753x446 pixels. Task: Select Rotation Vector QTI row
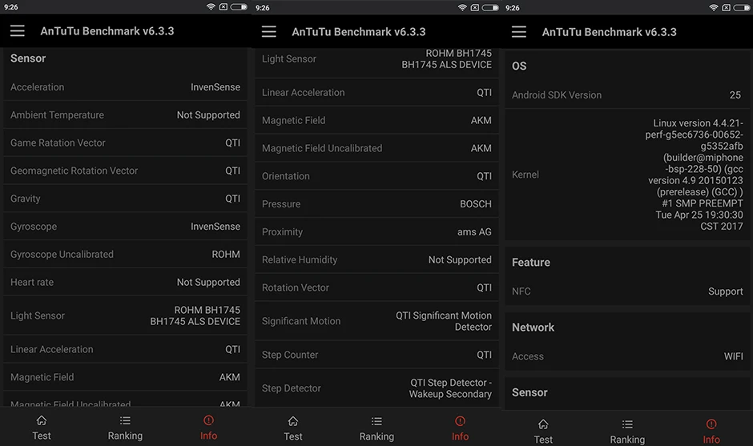point(376,287)
